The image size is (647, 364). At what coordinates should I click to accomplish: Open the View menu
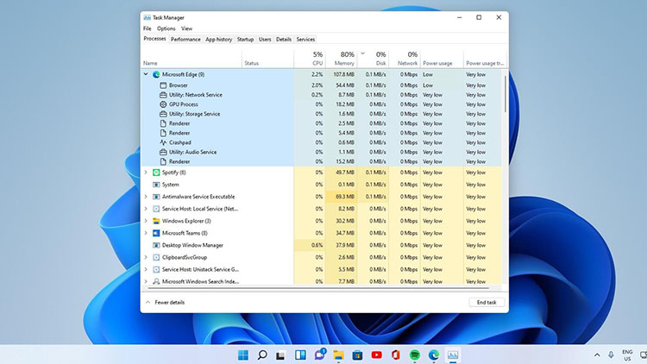point(186,28)
